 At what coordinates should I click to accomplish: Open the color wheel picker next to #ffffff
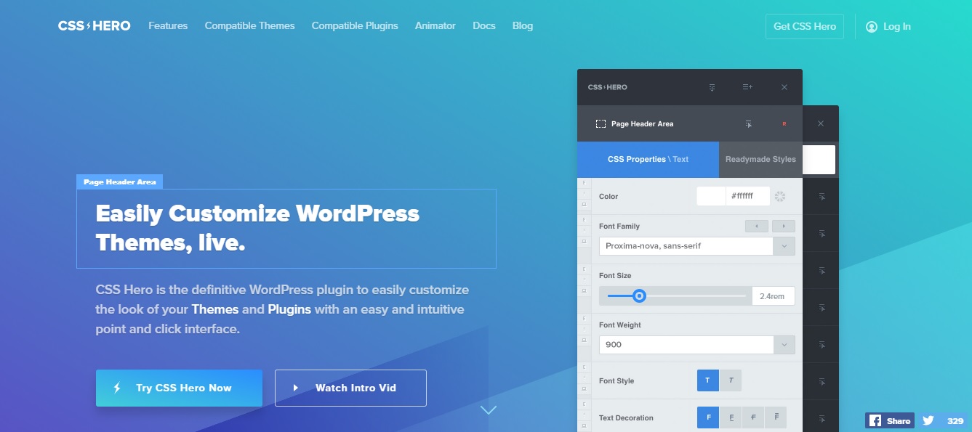(x=781, y=196)
